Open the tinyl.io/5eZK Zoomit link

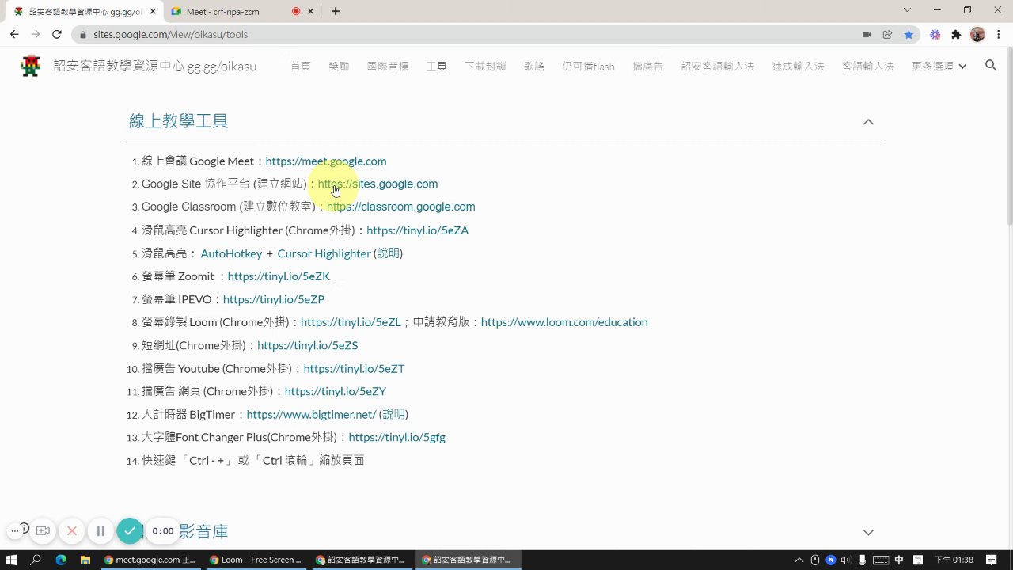tap(279, 276)
